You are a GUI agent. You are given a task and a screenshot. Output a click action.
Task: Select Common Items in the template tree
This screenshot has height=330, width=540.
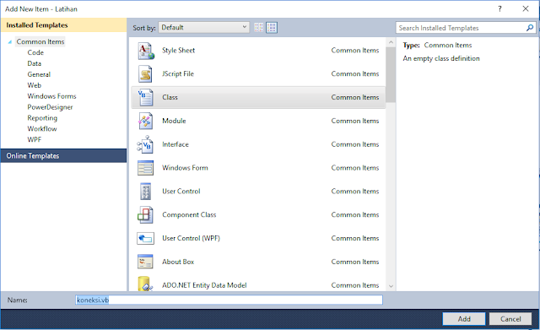pos(40,41)
